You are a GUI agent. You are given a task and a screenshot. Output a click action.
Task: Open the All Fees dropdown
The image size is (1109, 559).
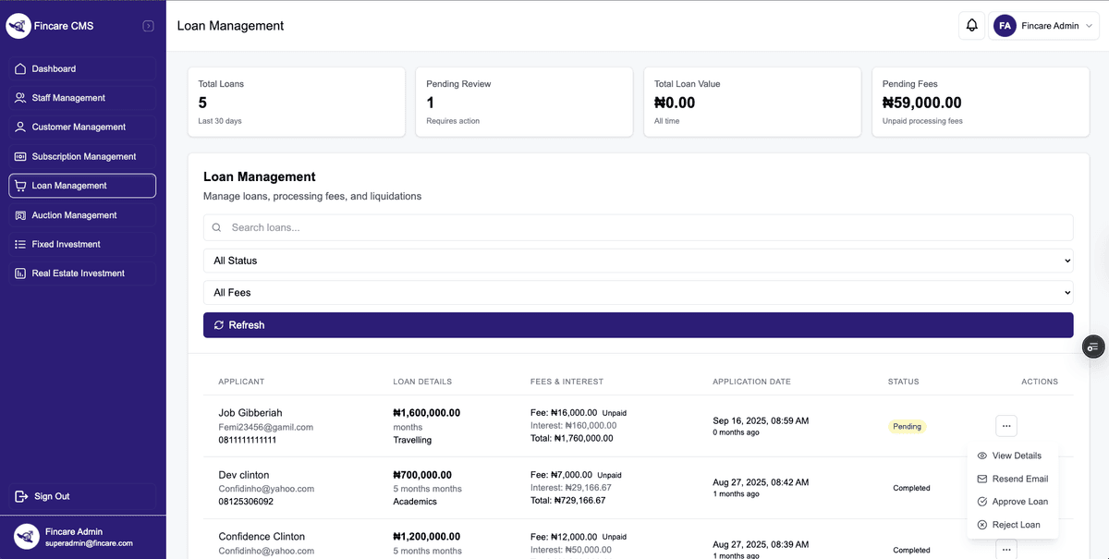(x=638, y=292)
